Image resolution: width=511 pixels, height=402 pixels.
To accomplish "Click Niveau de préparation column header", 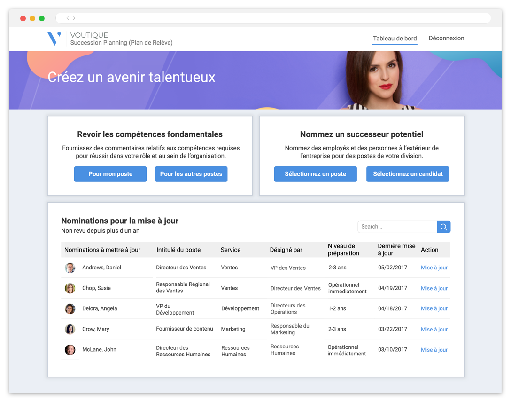I will [343, 250].
